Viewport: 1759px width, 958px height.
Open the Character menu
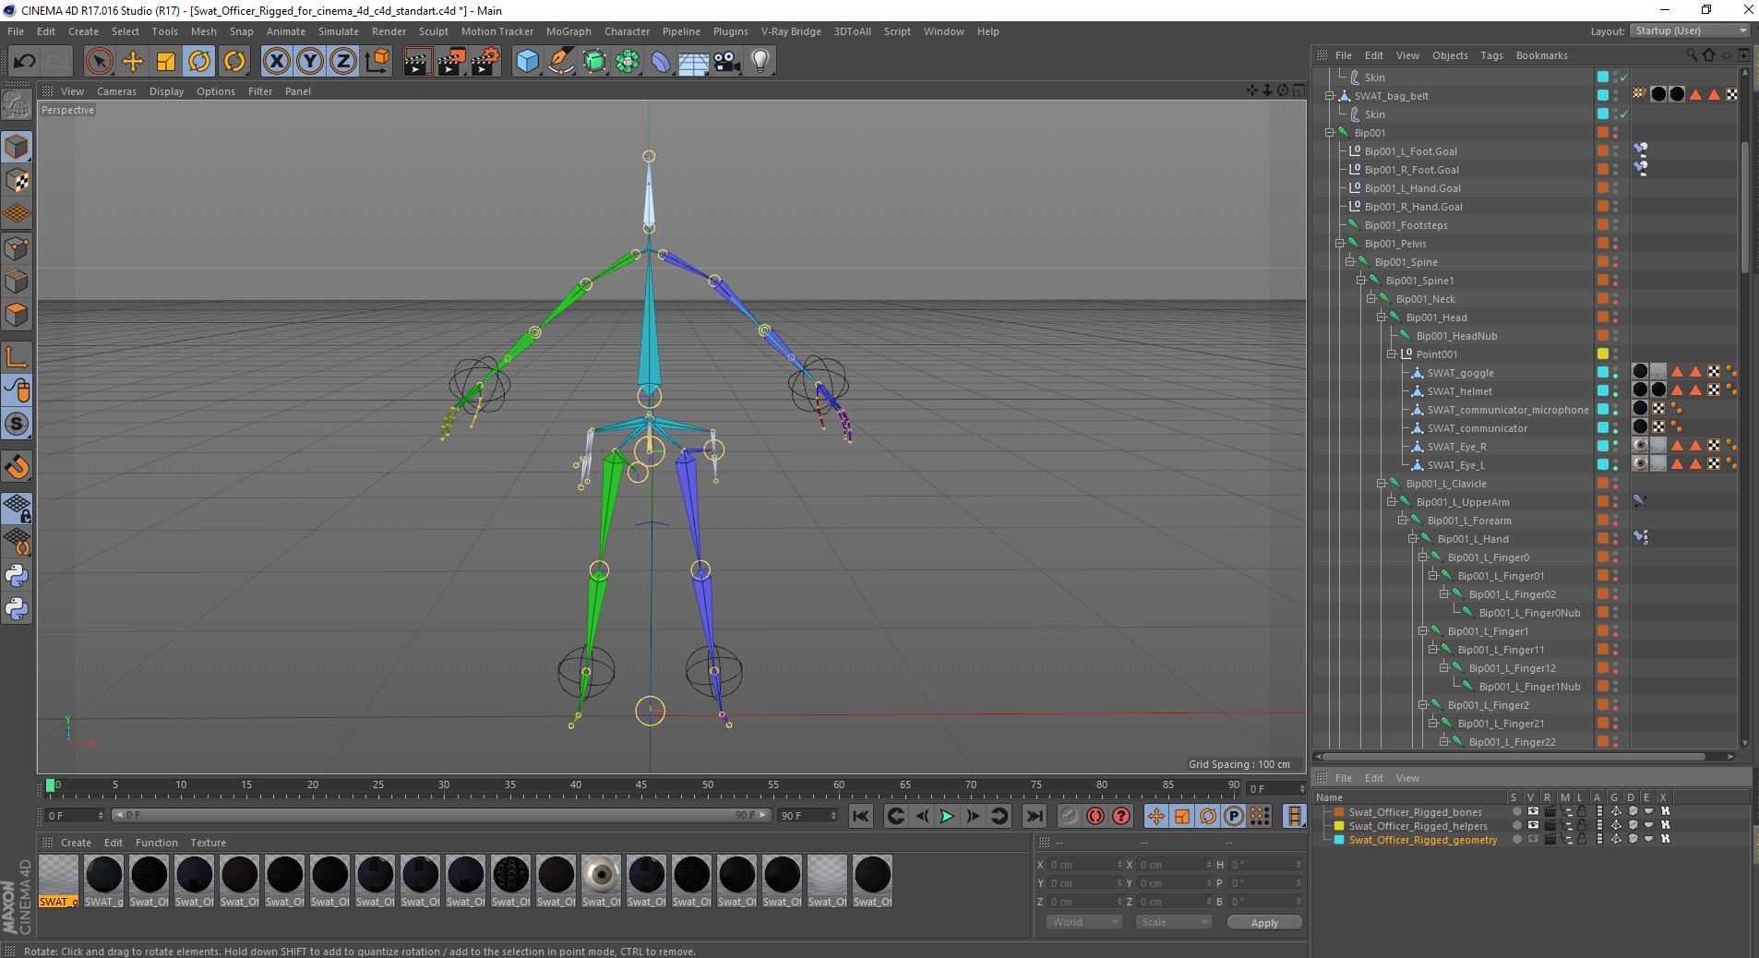(627, 31)
